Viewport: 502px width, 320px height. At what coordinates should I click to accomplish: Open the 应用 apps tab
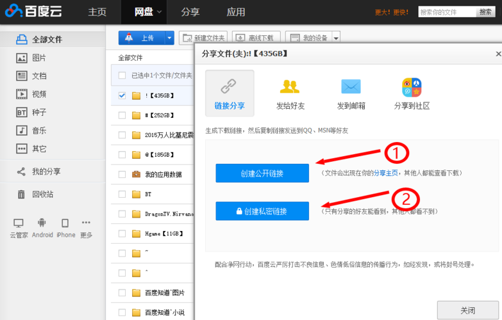tap(236, 12)
